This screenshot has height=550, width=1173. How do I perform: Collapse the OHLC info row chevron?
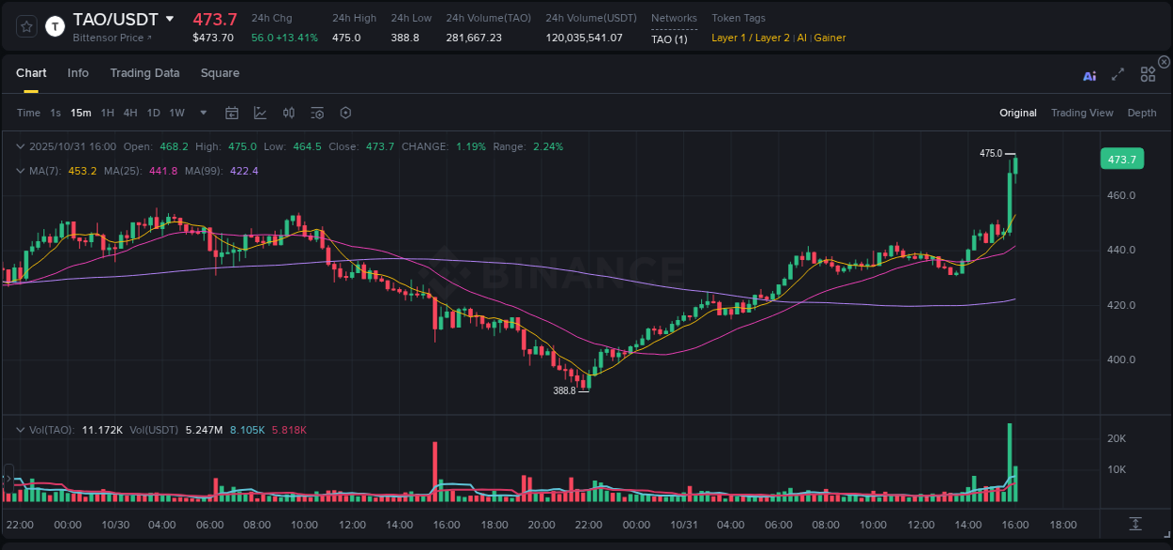(x=20, y=146)
